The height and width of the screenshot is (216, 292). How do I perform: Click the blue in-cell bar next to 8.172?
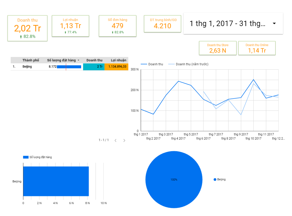[69, 67]
